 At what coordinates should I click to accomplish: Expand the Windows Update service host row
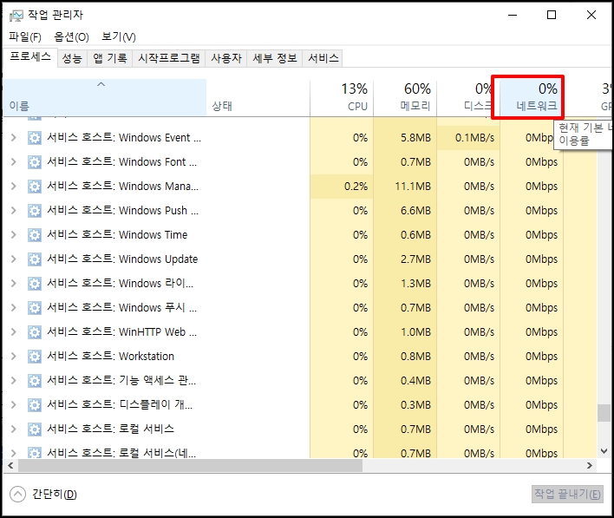(x=14, y=259)
